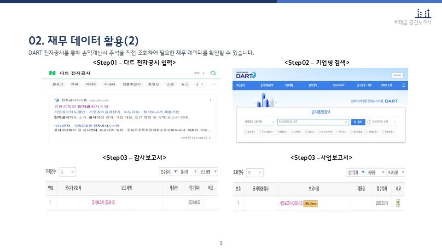The image size is (442, 248).
Task: Check the 펀드공시 checkbox
Action: click(x=337, y=132)
